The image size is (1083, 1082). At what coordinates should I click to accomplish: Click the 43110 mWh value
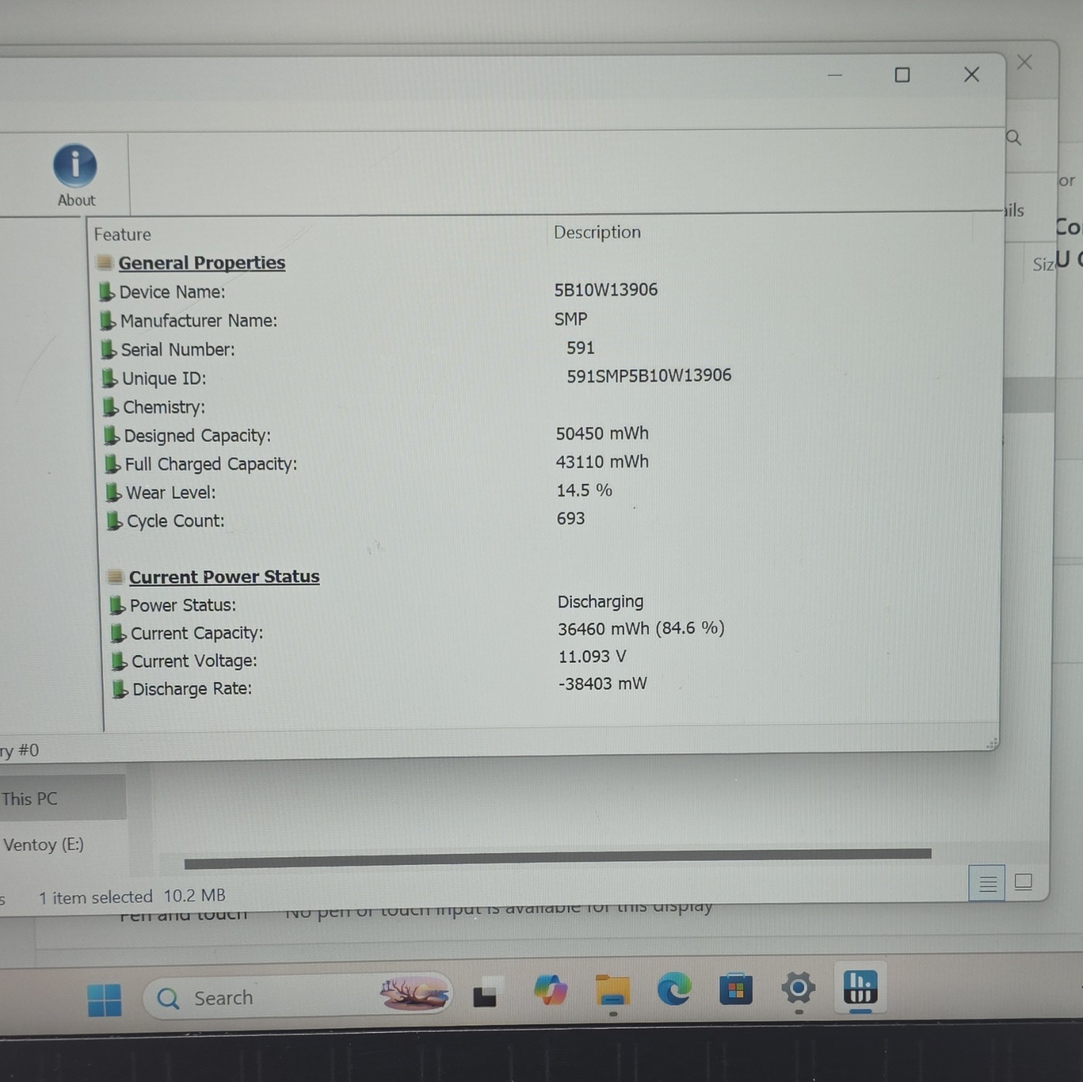[602, 461]
